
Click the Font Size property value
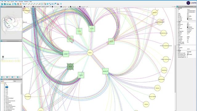(191, 41)
